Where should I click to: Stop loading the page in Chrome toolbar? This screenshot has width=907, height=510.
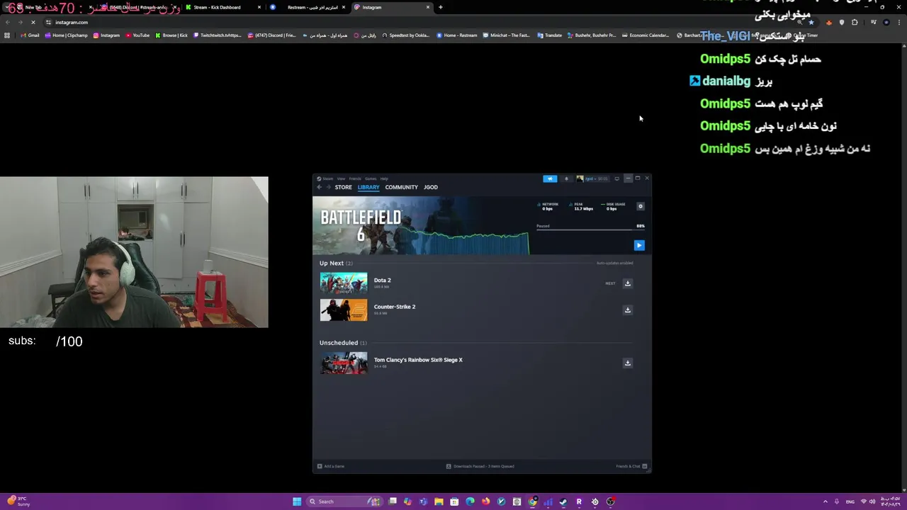tap(33, 22)
